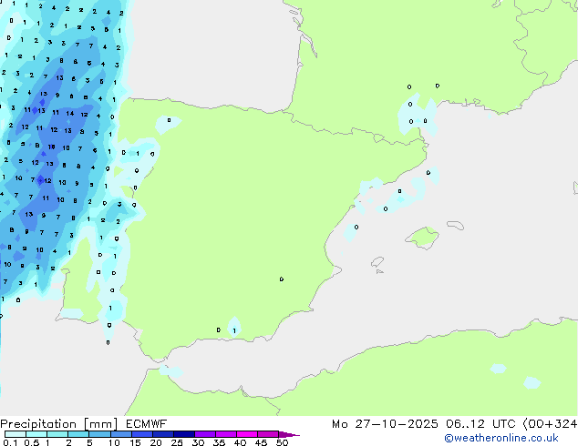Click the 40–45 mm magenta legend swatch
578x446 pixels.
(x=247, y=434)
